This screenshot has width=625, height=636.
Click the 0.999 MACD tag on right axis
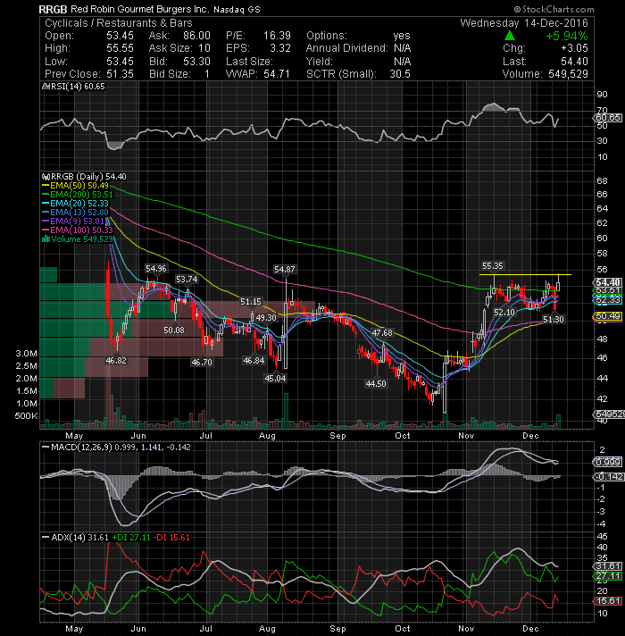tap(607, 462)
